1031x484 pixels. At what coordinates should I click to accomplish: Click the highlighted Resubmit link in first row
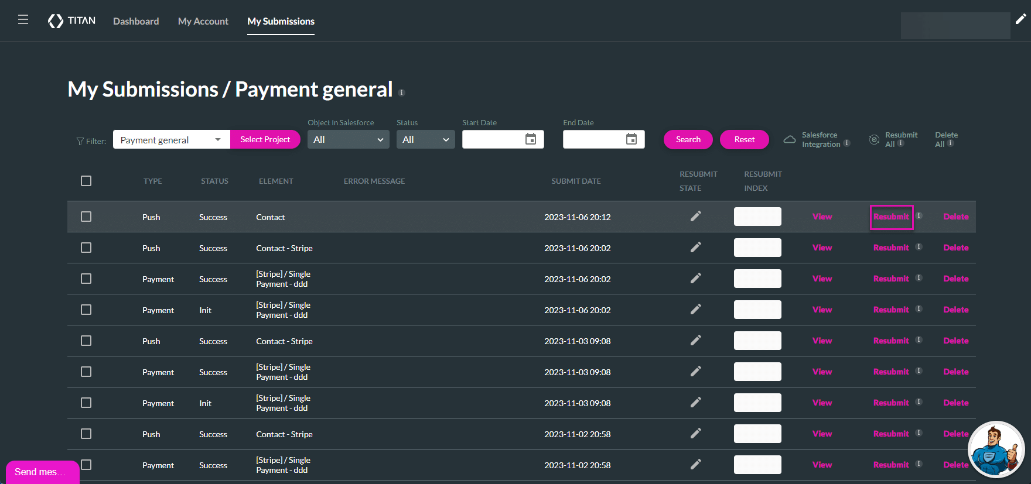click(891, 217)
